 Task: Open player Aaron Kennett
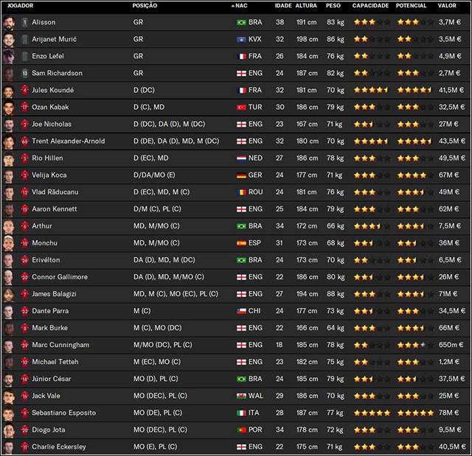(55, 209)
